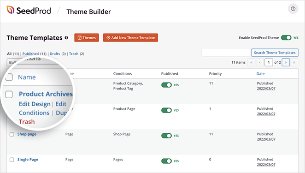Open the Themes button

click(x=87, y=38)
